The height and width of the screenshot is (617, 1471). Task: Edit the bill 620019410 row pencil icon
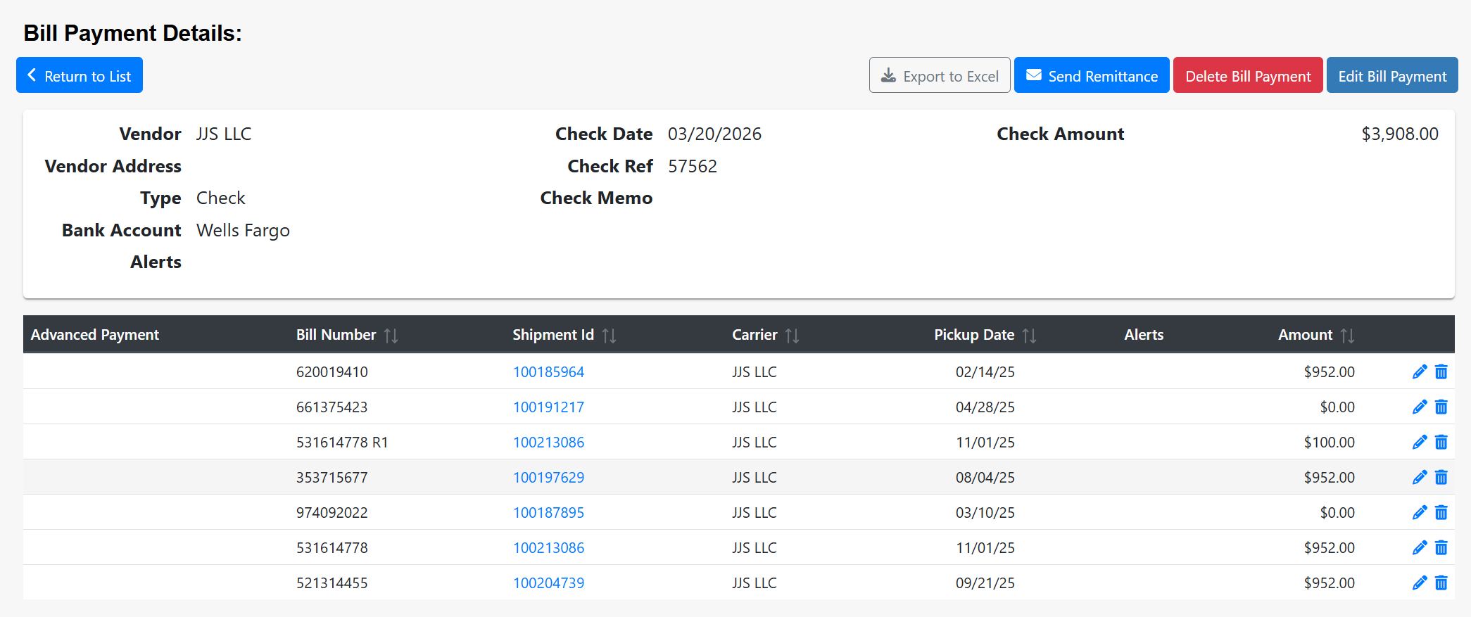tap(1420, 371)
